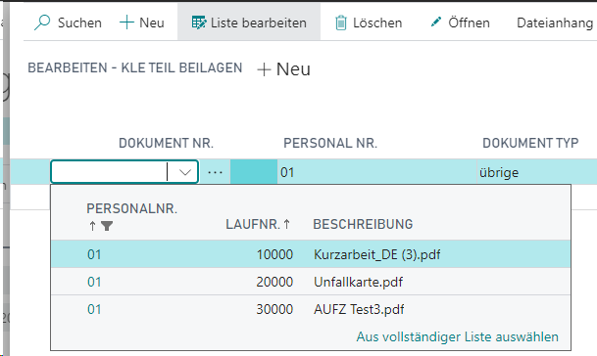Click Personalnr. 01 in the Kurzarbeit row

[x=94, y=254]
